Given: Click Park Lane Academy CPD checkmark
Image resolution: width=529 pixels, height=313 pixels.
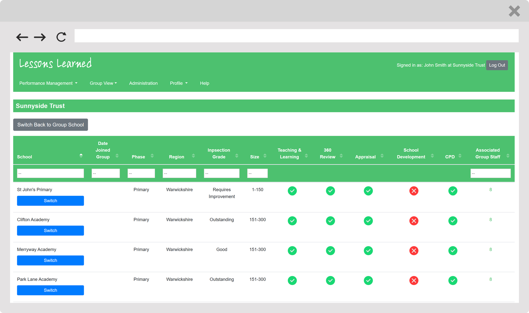Looking at the screenshot, I should click(453, 280).
